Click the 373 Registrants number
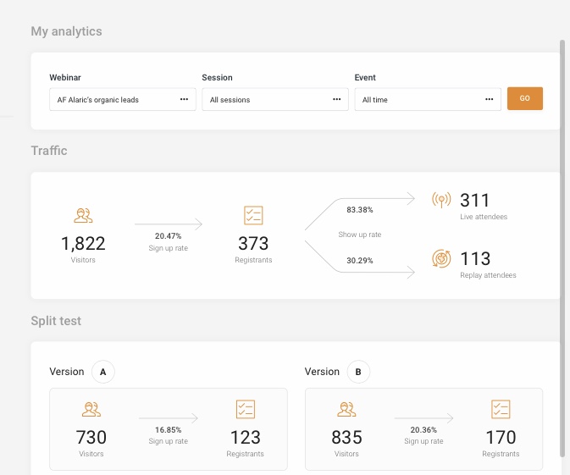The image size is (570, 475). (253, 244)
